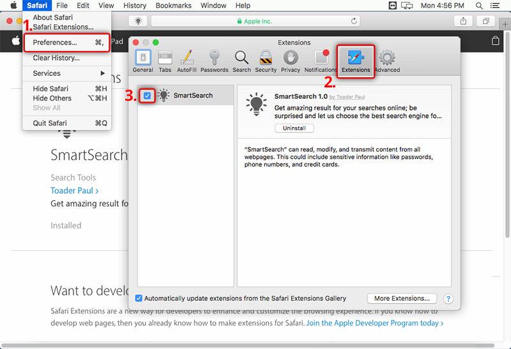Open the Search preferences pane
The height and width of the screenshot is (349, 511).
(241, 61)
